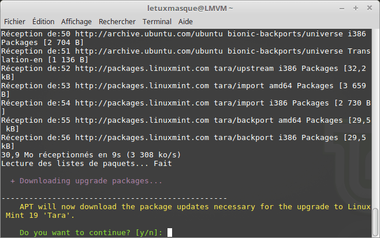Expand the Affichage menu

coord(76,21)
